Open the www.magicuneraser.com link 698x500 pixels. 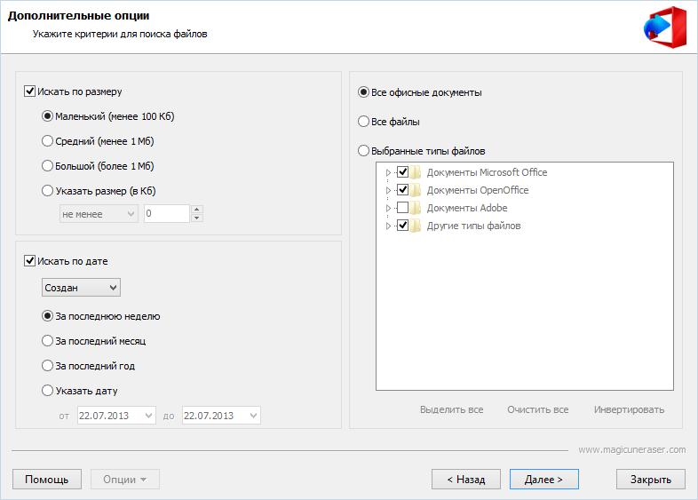631,449
